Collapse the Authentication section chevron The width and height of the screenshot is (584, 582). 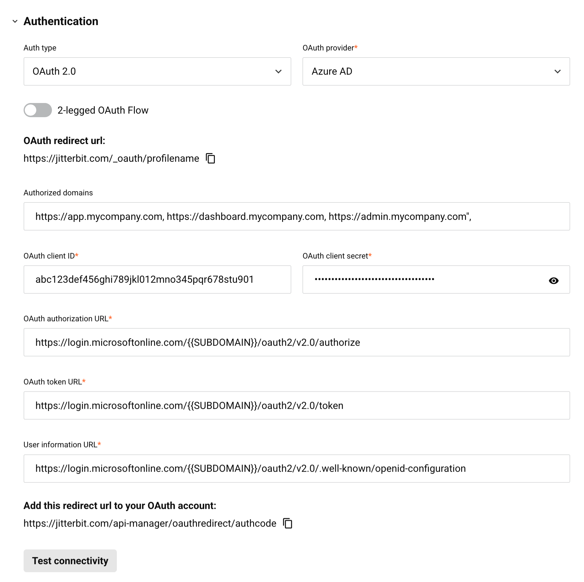coord(15,22)
